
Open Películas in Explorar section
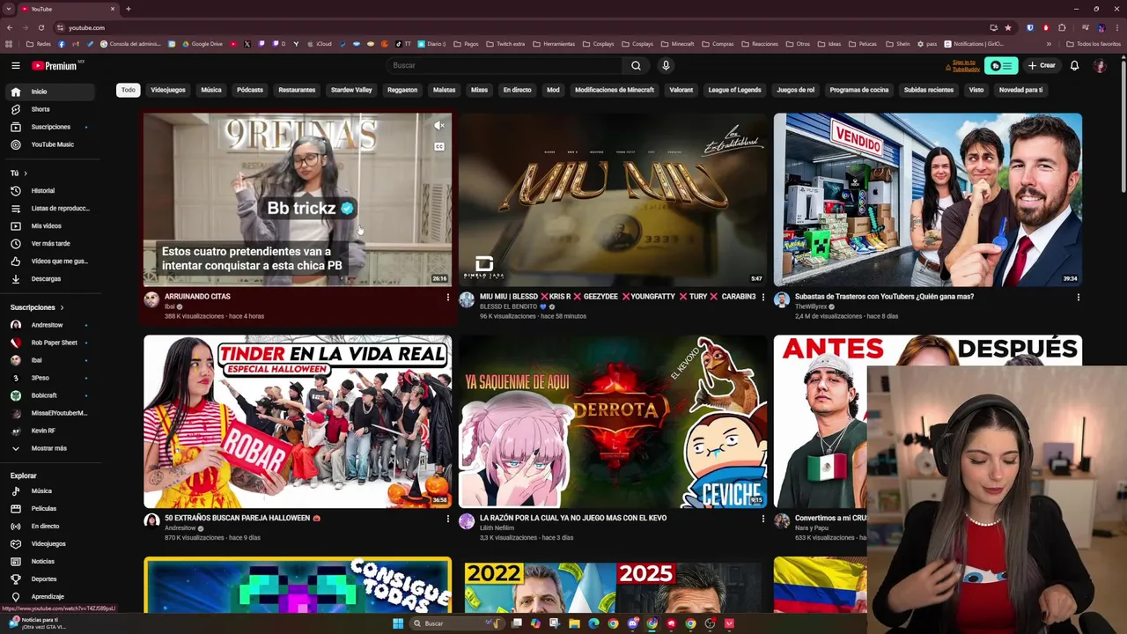[49, 508]
